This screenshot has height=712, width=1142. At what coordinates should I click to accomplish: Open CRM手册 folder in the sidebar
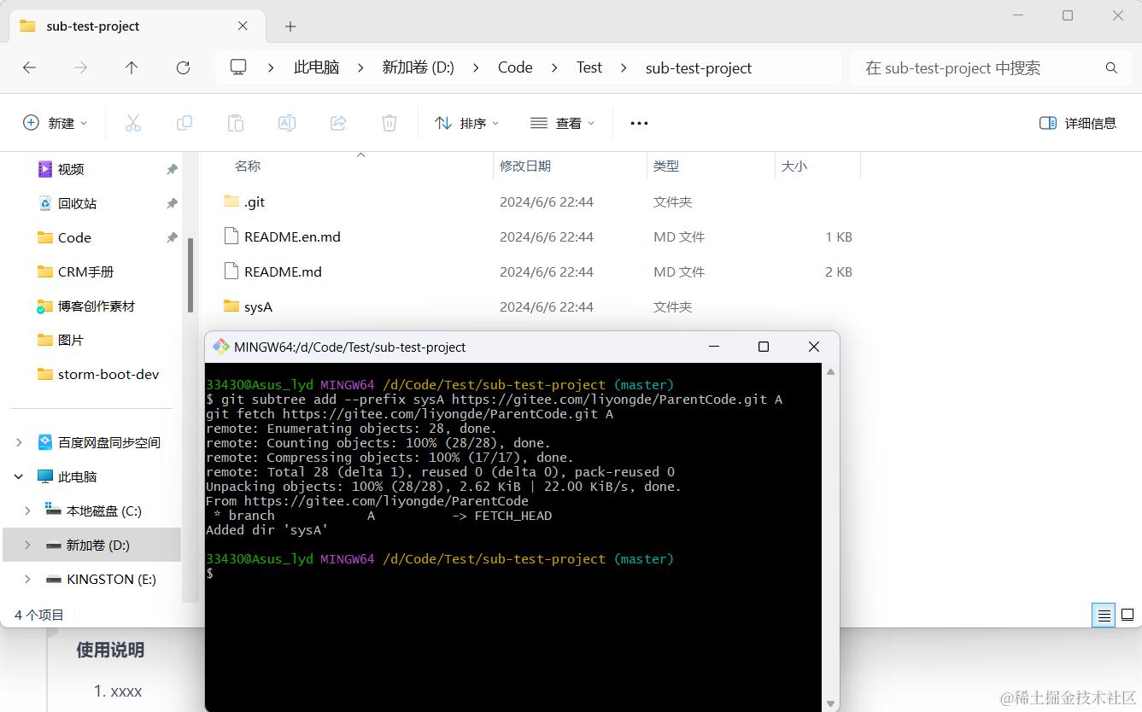[85, 271]
